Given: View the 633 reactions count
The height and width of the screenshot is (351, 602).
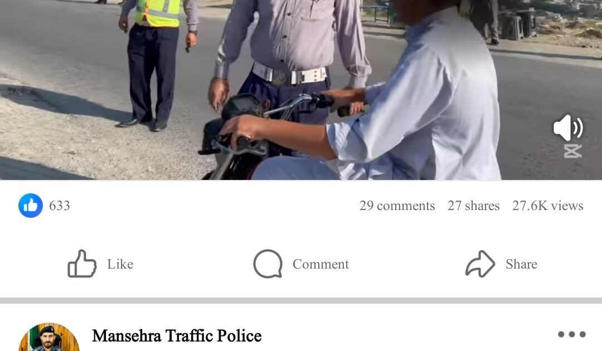Looking at the screenshot, I should (x=60, y=206).
